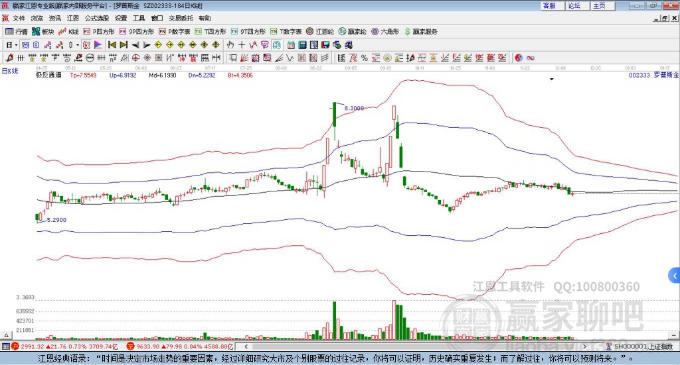Click the 主页 homepage button

point(603,5)
